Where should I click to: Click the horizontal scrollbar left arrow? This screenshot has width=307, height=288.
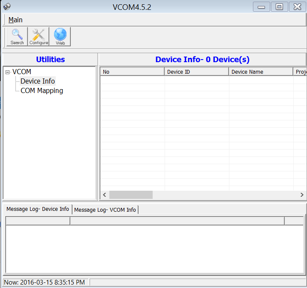[x=105, y=195]
